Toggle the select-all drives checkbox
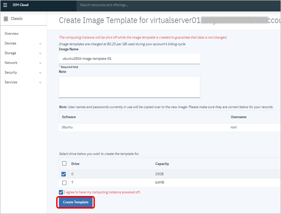Screen dimensions: 281x214 (64, 164)
